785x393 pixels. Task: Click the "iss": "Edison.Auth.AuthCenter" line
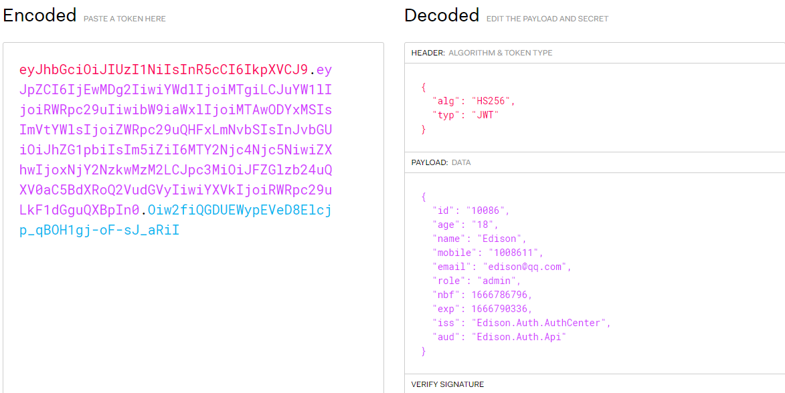pos(522,323)
